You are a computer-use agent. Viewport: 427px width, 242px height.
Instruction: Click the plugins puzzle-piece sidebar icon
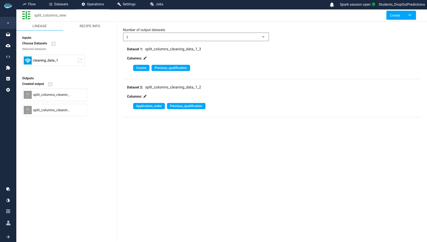(8, 67)
